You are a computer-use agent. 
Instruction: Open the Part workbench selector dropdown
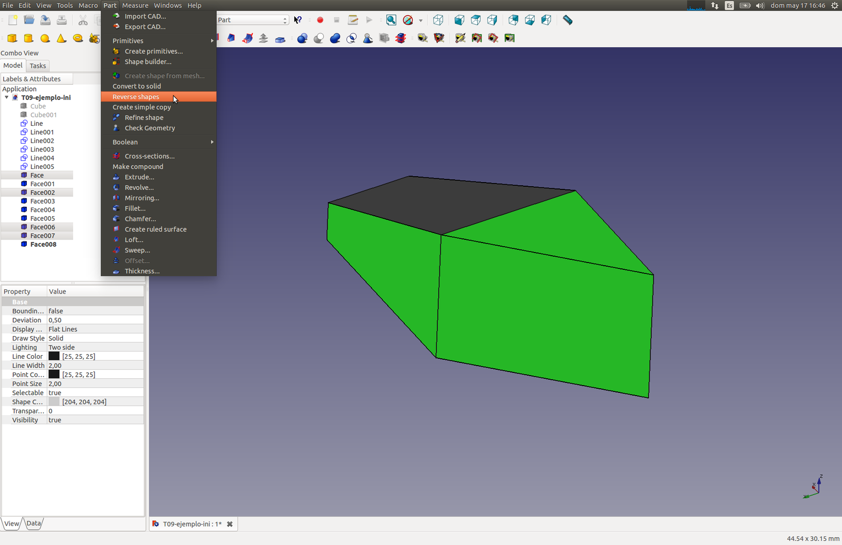tap(253, 20)
